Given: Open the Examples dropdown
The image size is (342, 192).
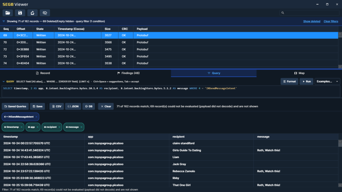Looking at the screenshot, I should point(327,81).
